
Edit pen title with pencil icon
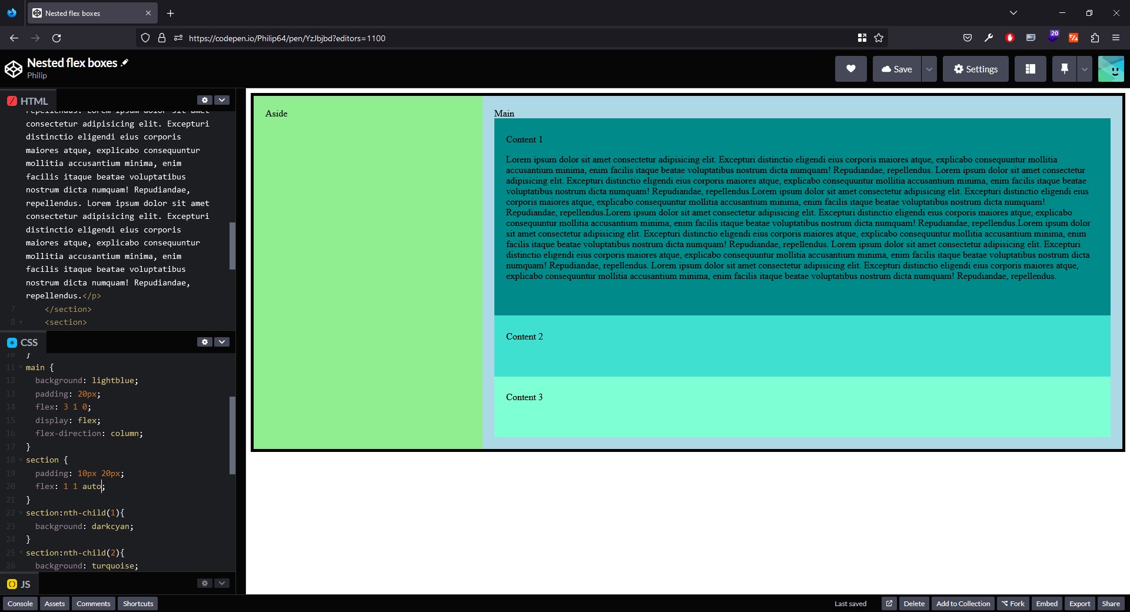click(125, 62)
